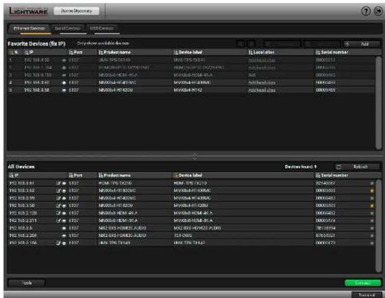
Task: Click Add local alias in favorite row 4
Action: coord(262,83)
